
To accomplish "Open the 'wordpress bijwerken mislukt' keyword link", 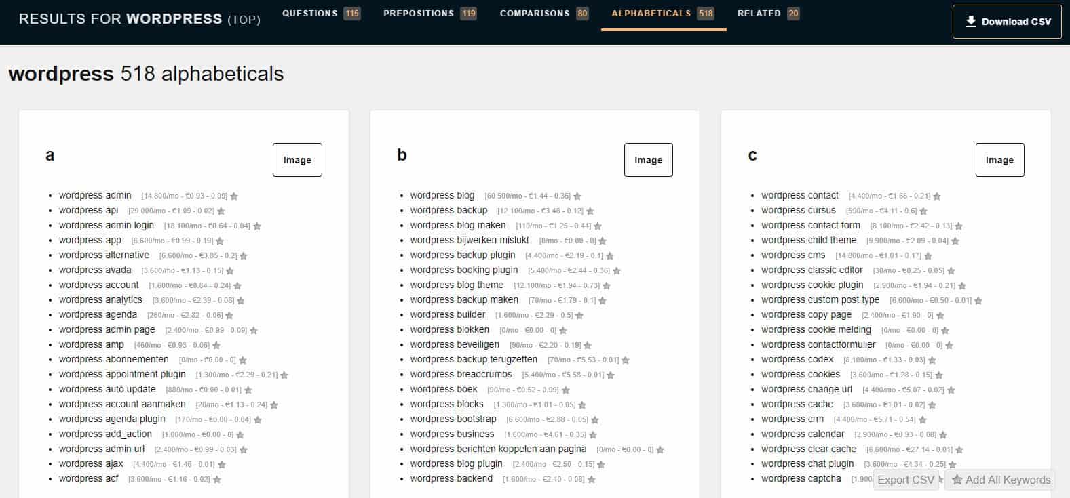I will tap(470, 240).
